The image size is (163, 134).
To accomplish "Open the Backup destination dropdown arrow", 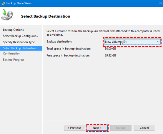I will (x=158, y=42).
